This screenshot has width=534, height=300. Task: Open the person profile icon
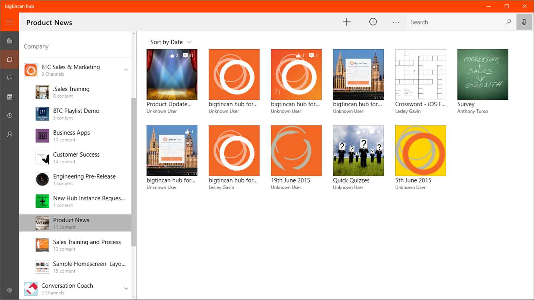coord(10,134)
